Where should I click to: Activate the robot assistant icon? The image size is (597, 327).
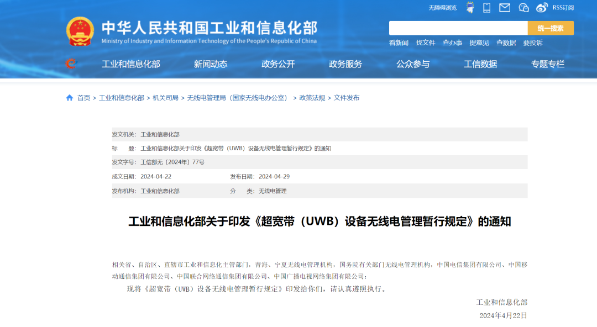470,7
